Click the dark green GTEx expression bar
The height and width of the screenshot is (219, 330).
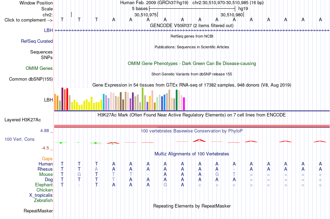pyautogui.click(x=176, y=100)
